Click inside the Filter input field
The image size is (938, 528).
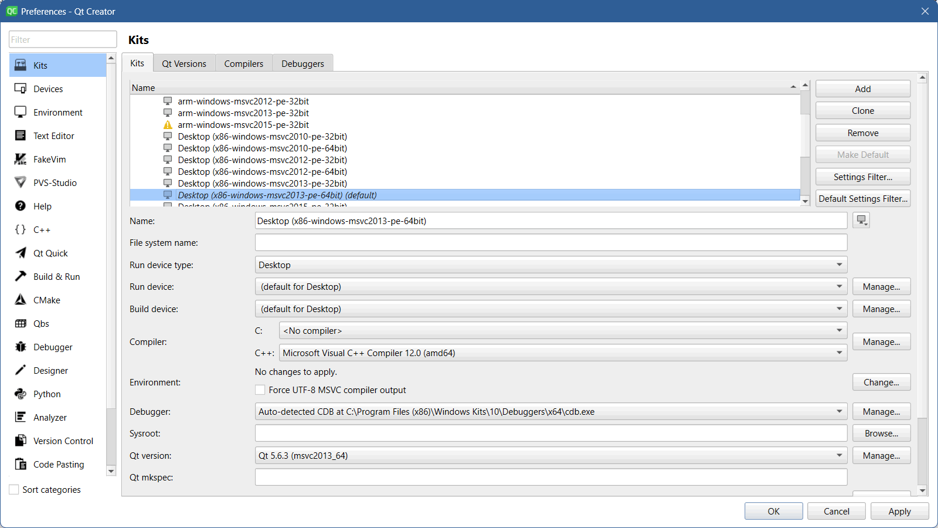[x=62, y=39]
